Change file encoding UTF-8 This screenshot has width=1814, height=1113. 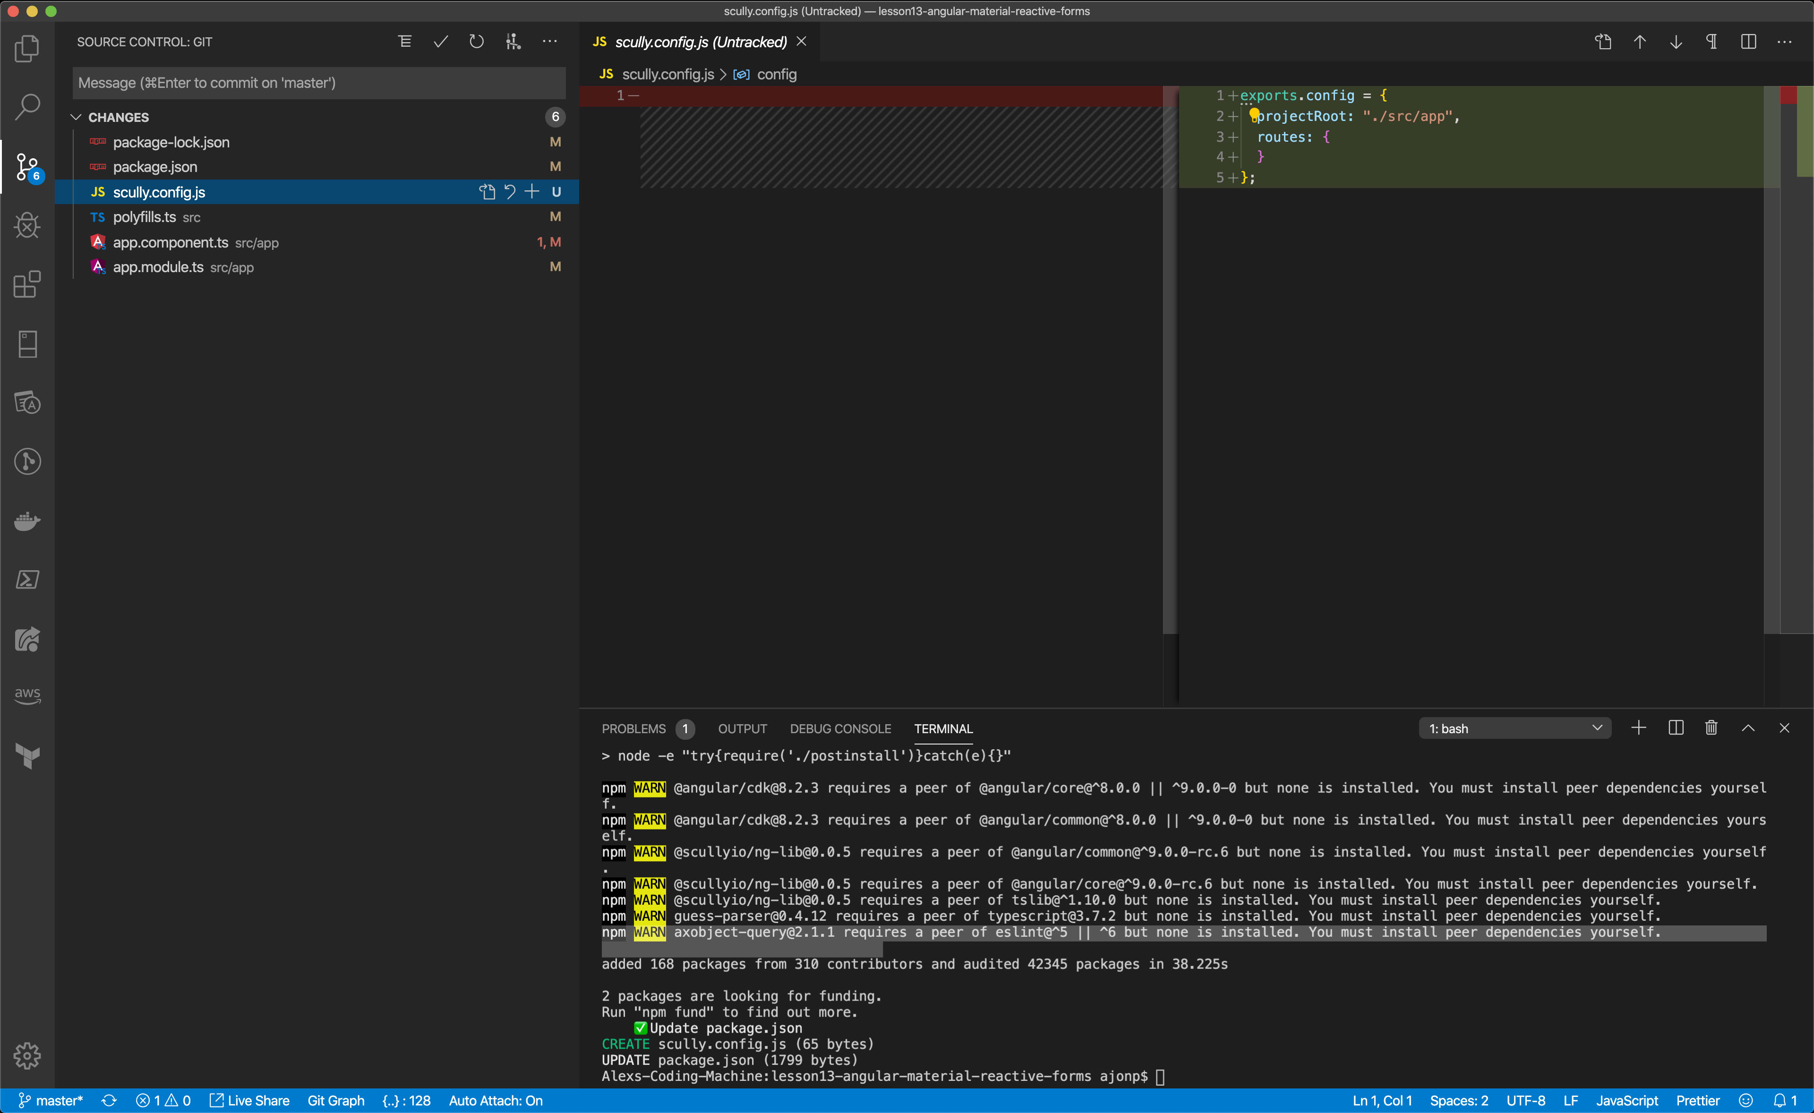1525,1101
